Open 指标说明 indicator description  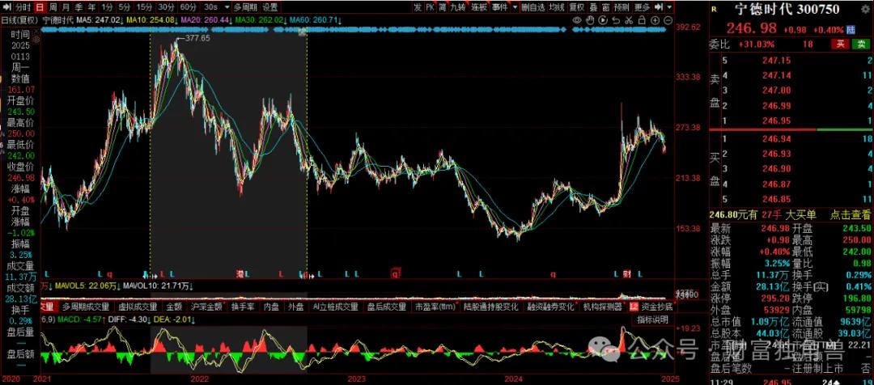point(653,319)
